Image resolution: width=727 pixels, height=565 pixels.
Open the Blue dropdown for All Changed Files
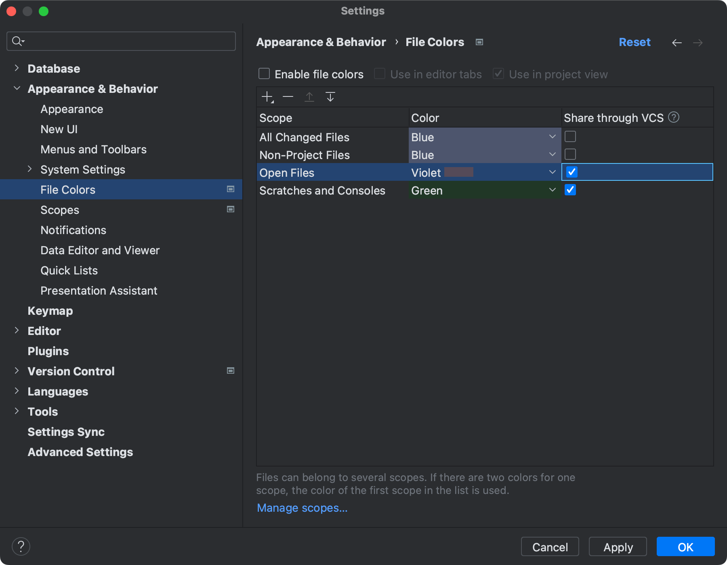552,136
